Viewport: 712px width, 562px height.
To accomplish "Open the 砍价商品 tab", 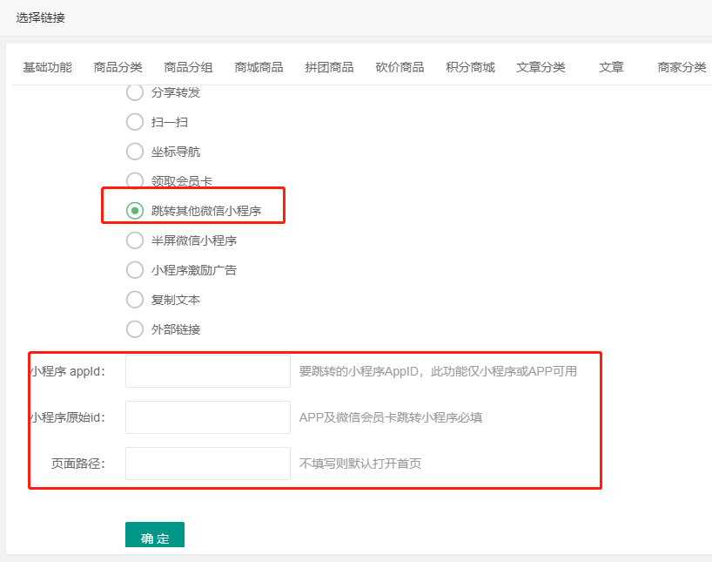I will 400,67.
